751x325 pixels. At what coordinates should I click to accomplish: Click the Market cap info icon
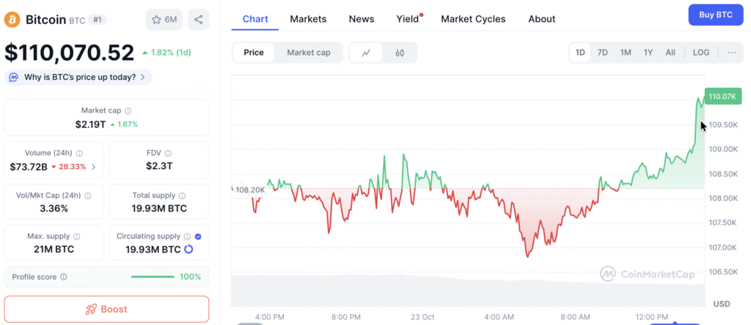[x=128, y=111]
